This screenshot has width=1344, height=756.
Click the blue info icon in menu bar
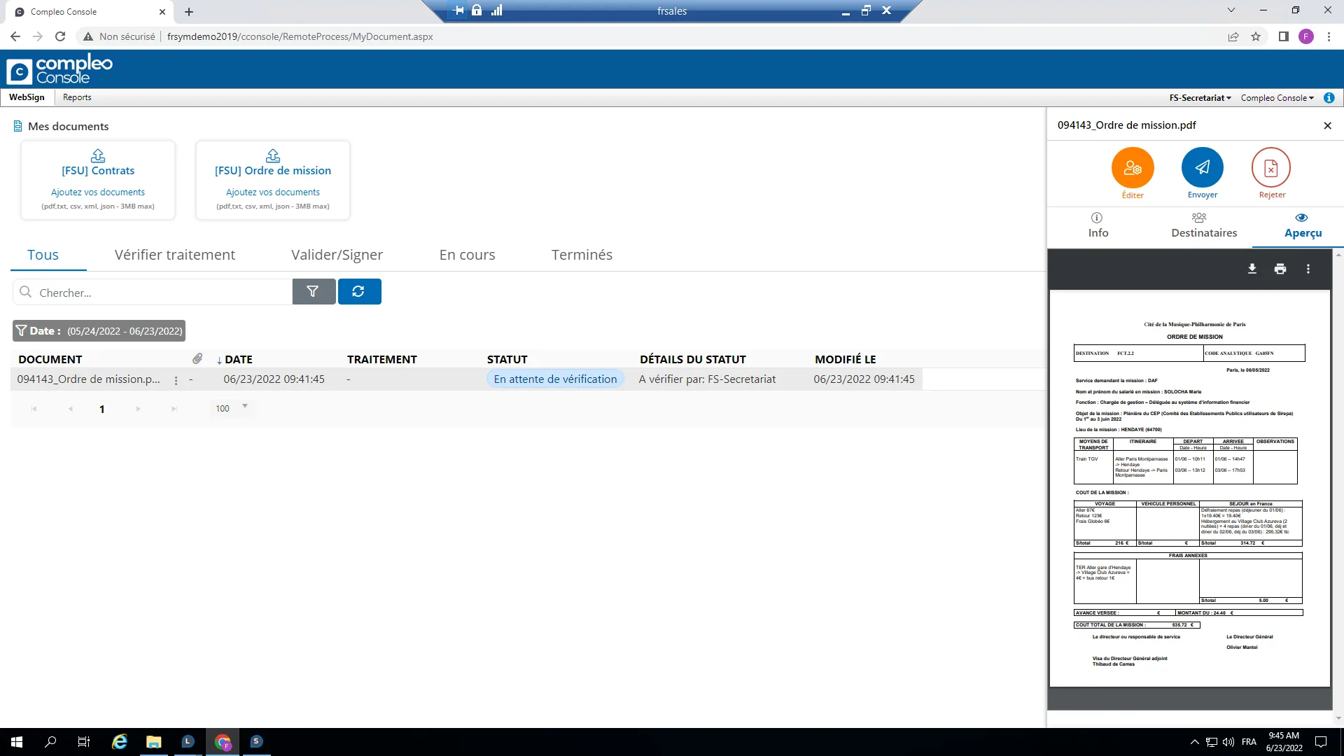click(x=1329, y=98)
